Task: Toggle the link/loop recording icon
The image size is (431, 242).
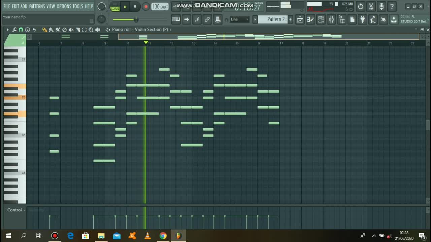Action: tap(207, 19)
